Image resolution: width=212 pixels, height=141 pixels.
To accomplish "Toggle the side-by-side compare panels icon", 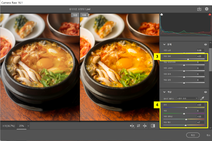I will coord(153,126).
